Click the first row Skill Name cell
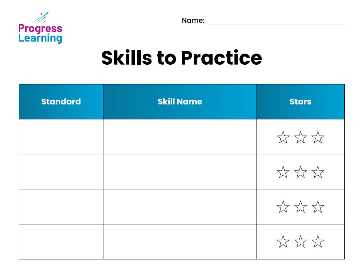The image size is (362, 266). click(x=180, y=137)
